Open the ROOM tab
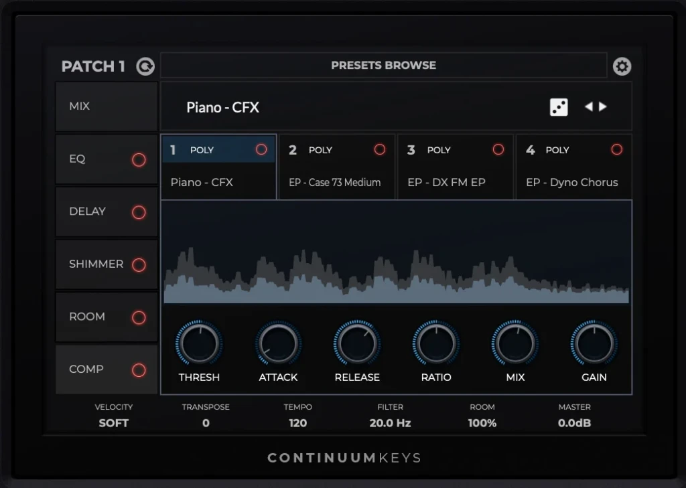The height and width of the screenshot is (488, 686). (107, 317)
